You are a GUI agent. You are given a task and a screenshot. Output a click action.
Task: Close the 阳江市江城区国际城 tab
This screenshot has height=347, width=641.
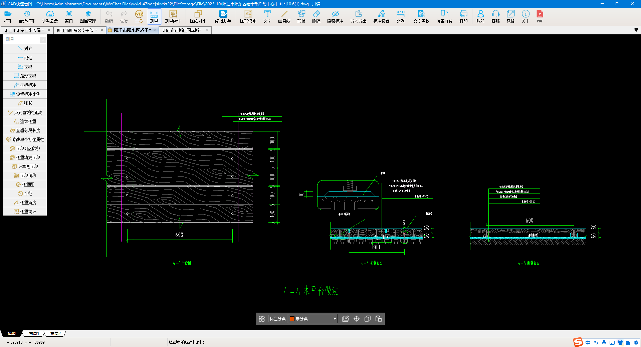click(207, 30)
